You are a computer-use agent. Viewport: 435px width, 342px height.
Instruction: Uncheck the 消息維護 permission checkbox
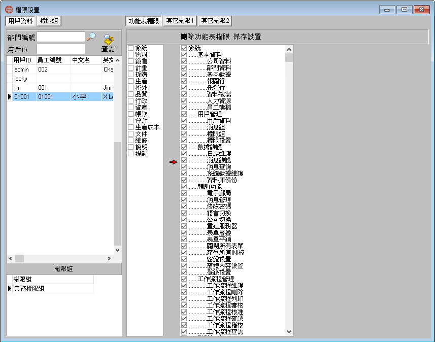pyautogui.click(x=184, y=160)
